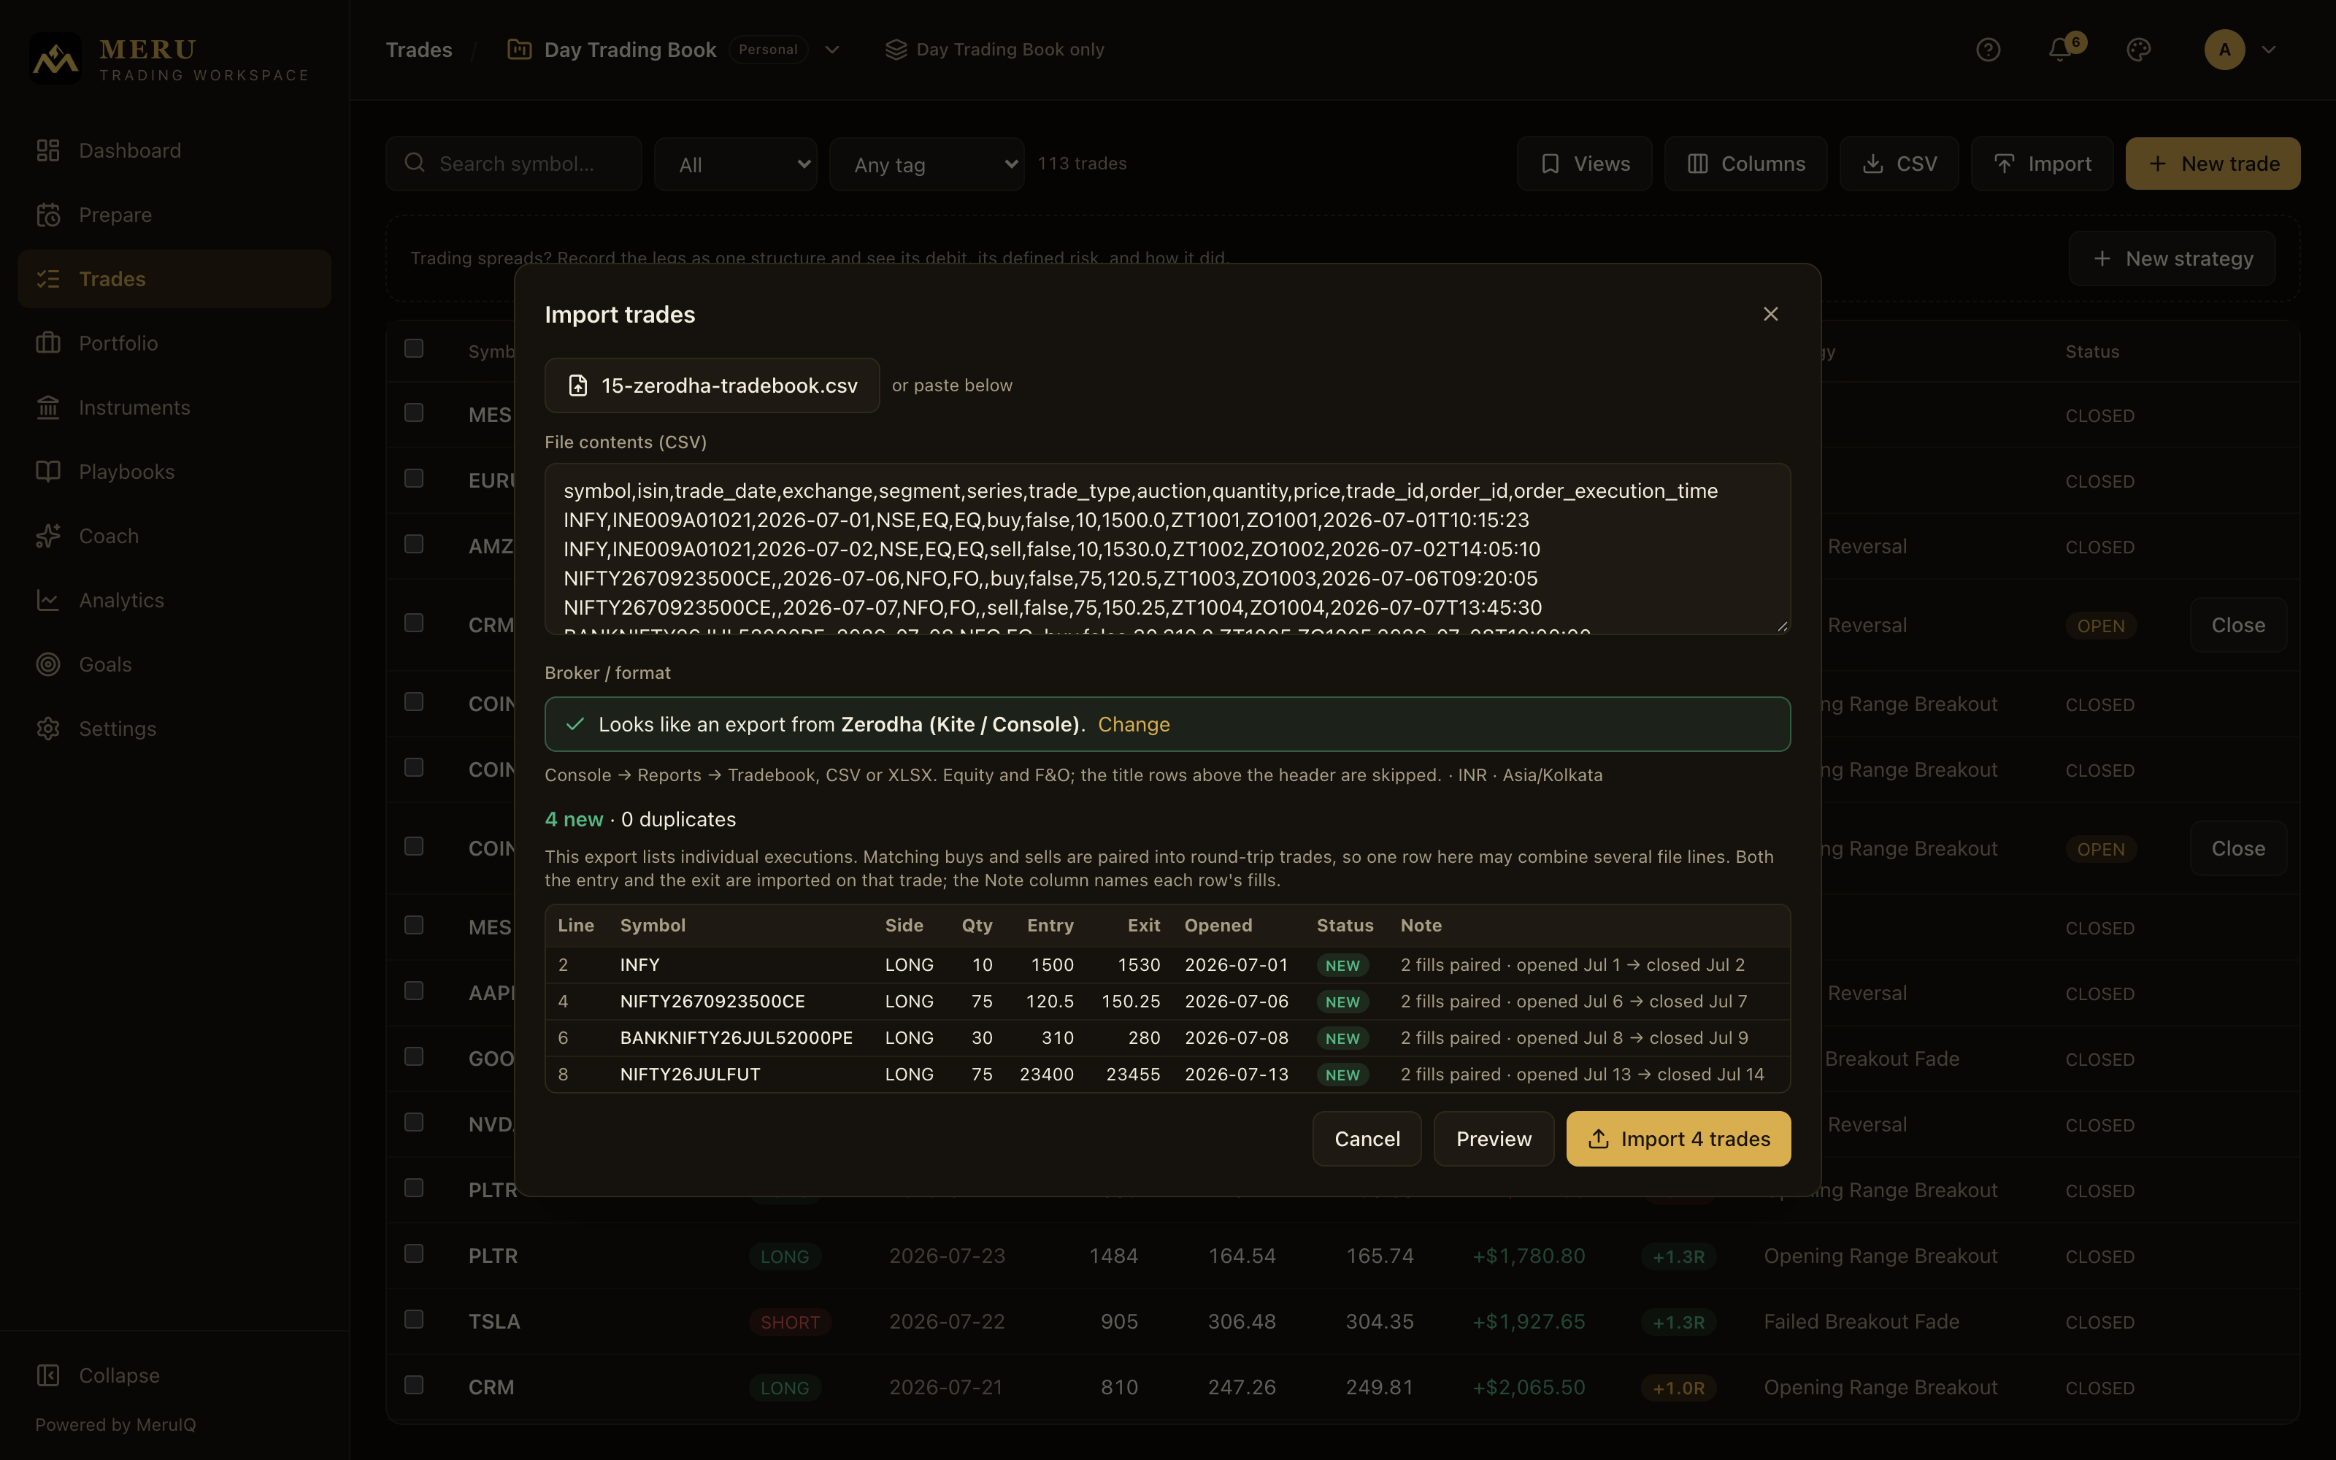2336x1460 pixels.
Task: Click the OPEN status badge on CRM row
Action: coord(2100,626)
